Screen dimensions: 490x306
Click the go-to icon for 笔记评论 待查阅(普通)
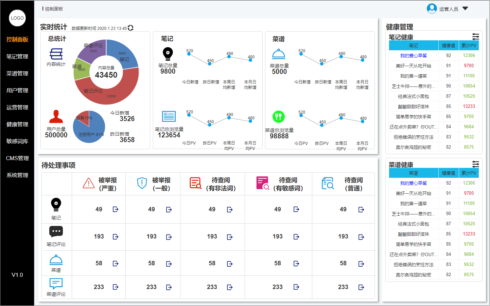click(361, 237)
